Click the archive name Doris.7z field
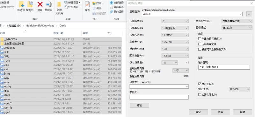The image size is (255, 117). [x=192, y=14]
